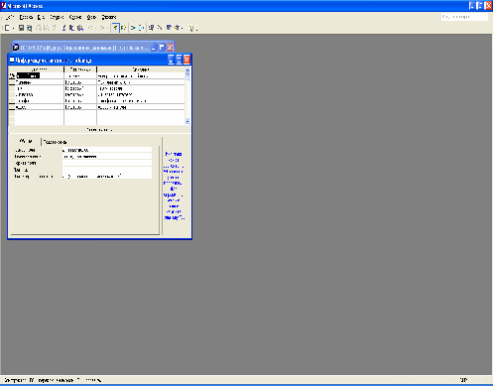Expand the View button dropdown arrow

click(13, 28)
